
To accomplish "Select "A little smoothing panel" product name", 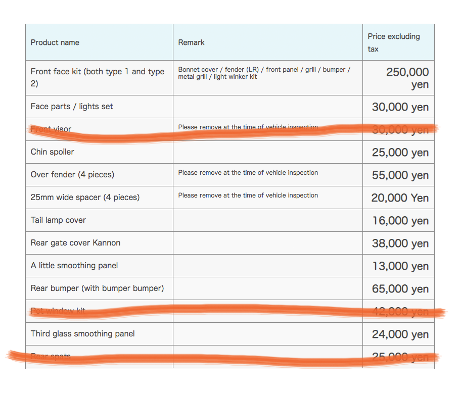I will tap(74, 266).
